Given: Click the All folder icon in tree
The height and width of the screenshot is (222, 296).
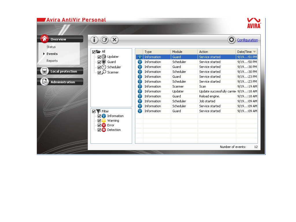Looking at the screenshot, I should [x=98, y=51].
